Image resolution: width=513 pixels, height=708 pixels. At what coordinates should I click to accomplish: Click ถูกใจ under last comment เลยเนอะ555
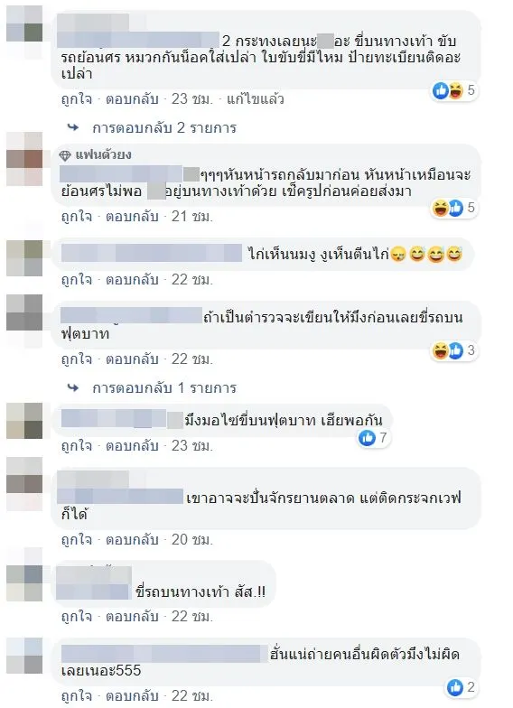coord(76,695)
